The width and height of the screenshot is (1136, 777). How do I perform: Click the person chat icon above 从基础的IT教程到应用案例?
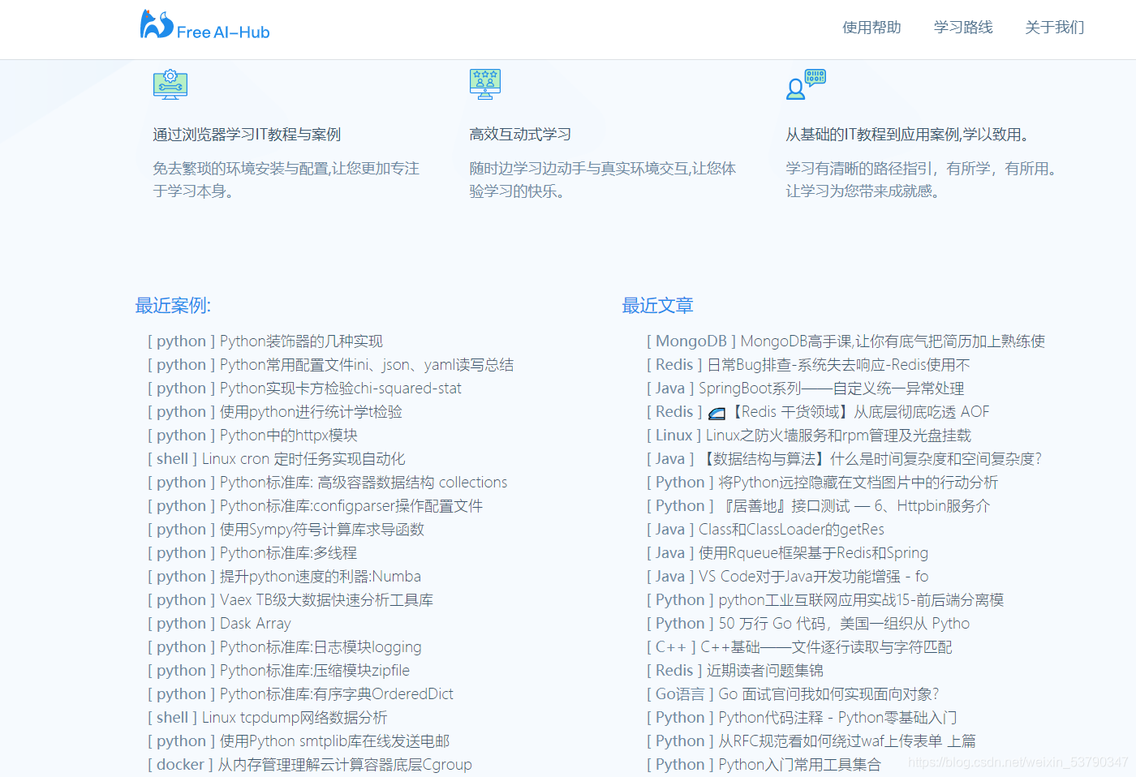pyautogui.click(x=805, y=84)
